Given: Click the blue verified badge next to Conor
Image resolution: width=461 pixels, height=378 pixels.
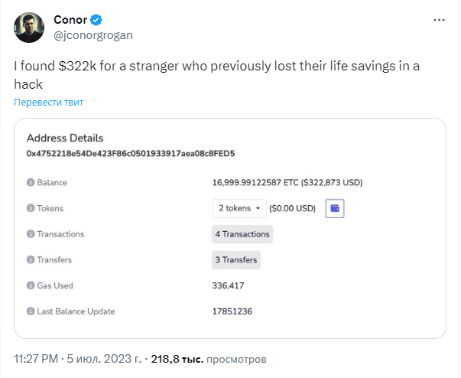Looking at the screenshot, I should [96, 20].
